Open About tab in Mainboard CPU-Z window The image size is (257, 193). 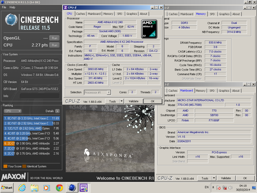236,90
